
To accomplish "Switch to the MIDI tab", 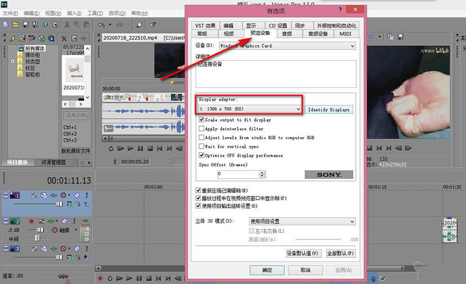I will tap(345, 34).
